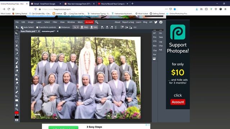230x129 pixels.
Task: Select the Hand tool
Action: click(17, 105)
